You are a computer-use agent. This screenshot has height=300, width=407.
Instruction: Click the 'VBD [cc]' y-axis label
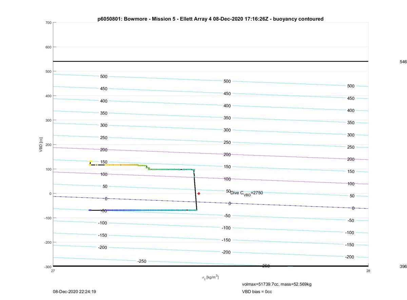pyautogui.click(x=41, y=144)
